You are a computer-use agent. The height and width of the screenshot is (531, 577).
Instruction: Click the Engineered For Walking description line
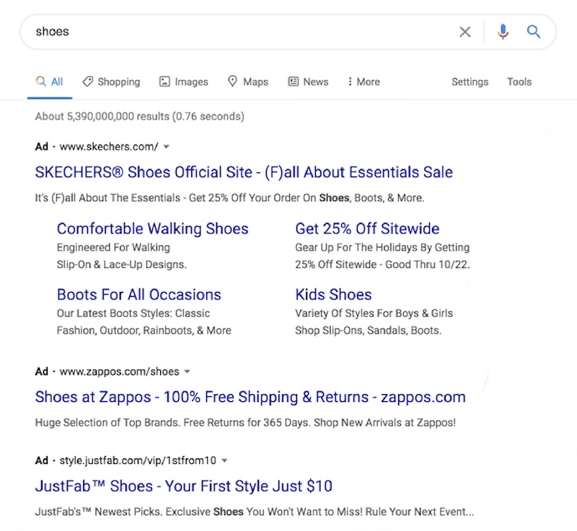(x=113, y=247)
